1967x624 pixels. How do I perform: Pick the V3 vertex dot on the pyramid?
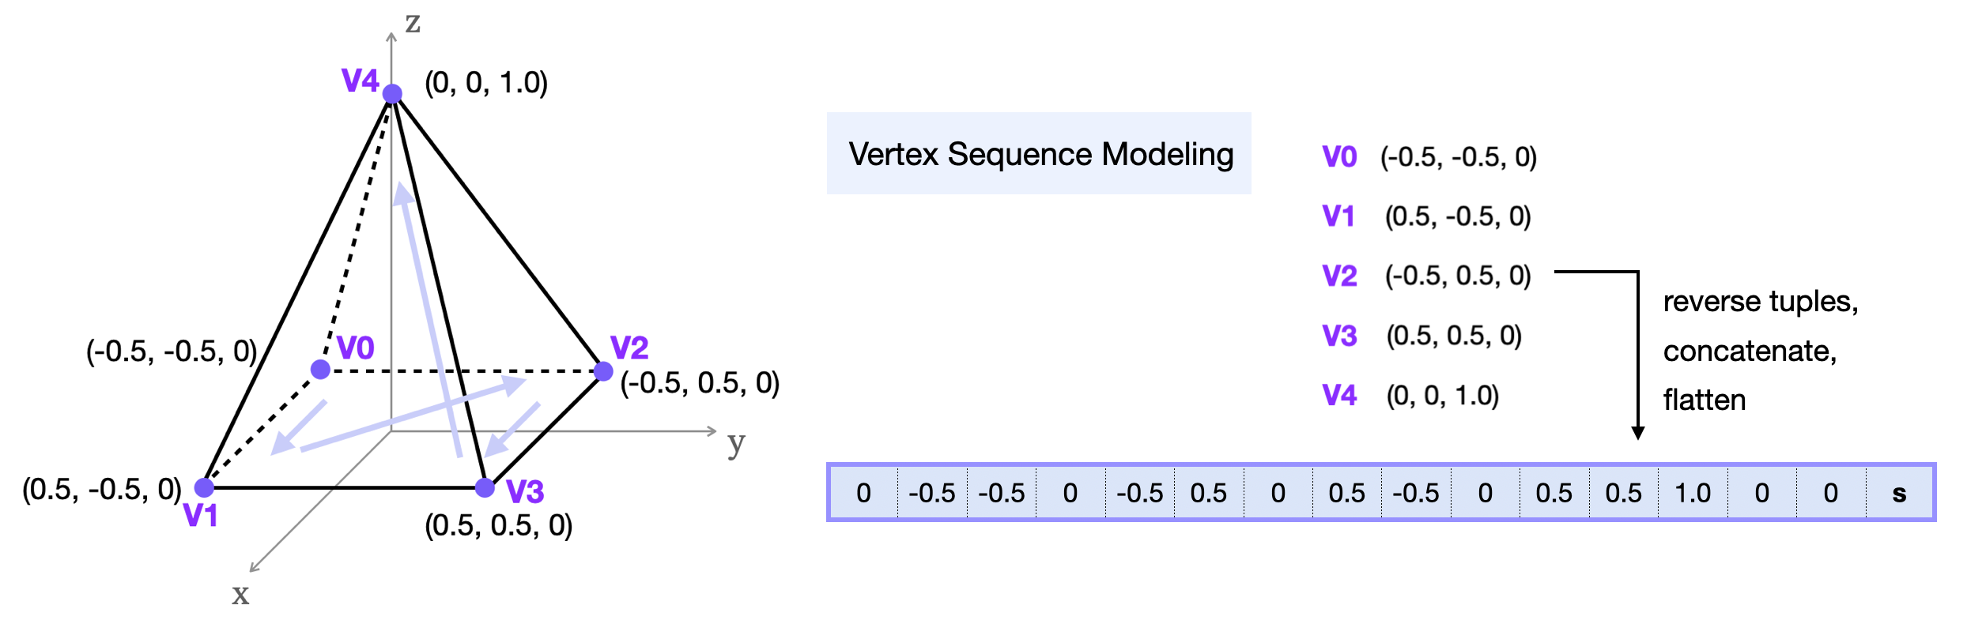(485, 487)
